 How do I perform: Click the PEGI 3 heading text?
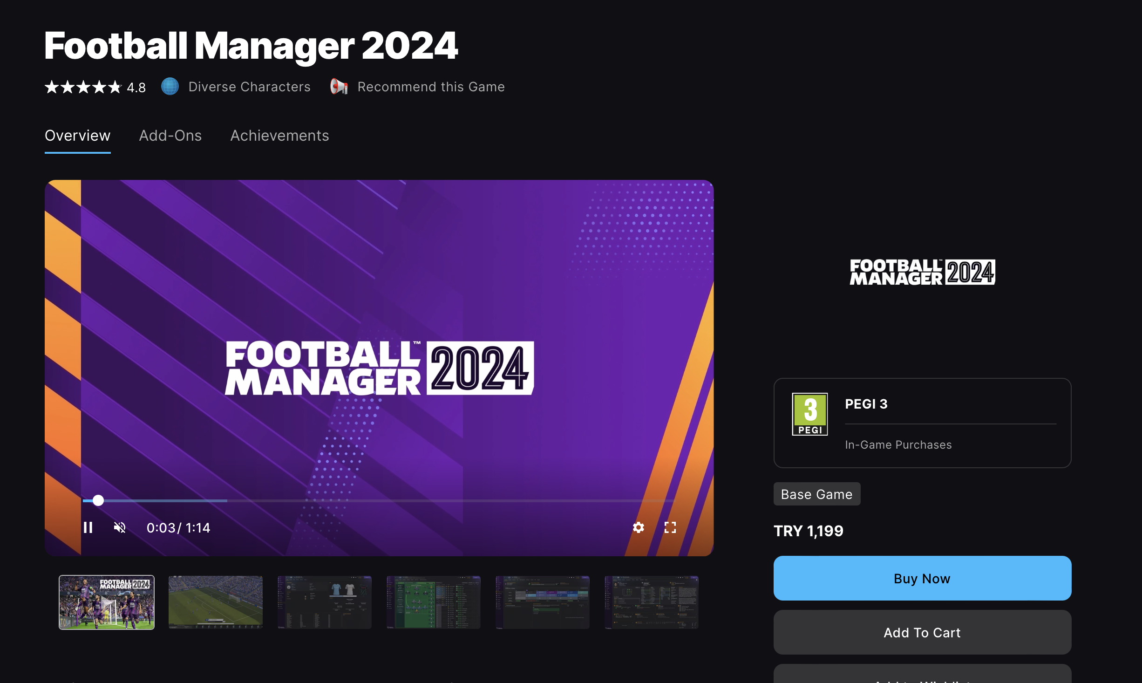tap(866, 404)
